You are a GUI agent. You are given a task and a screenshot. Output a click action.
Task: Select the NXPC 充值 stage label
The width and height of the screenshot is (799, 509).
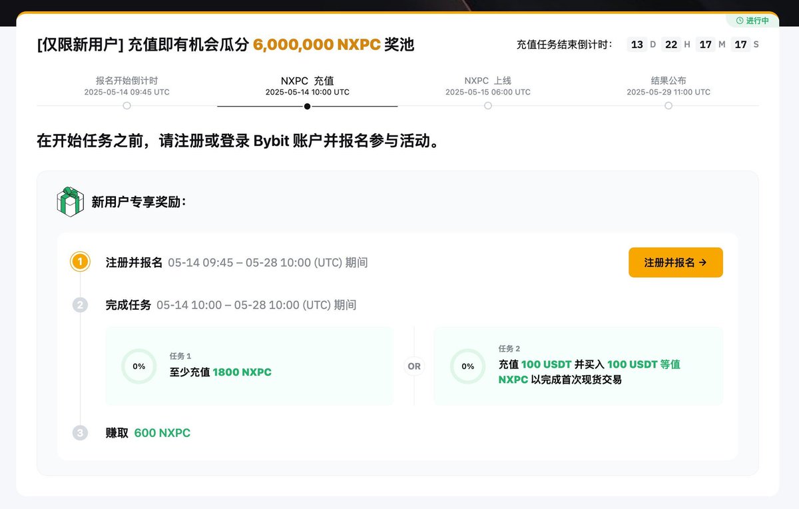click(307, 81)
